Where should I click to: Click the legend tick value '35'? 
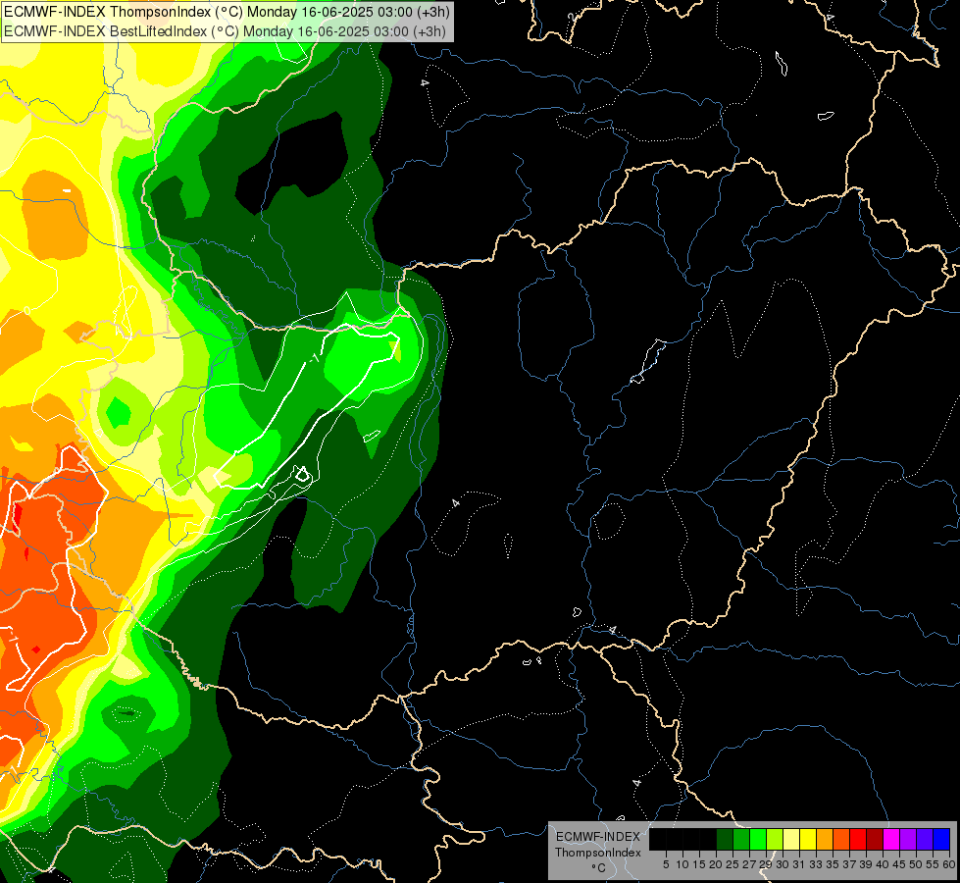tap(833, 864)
